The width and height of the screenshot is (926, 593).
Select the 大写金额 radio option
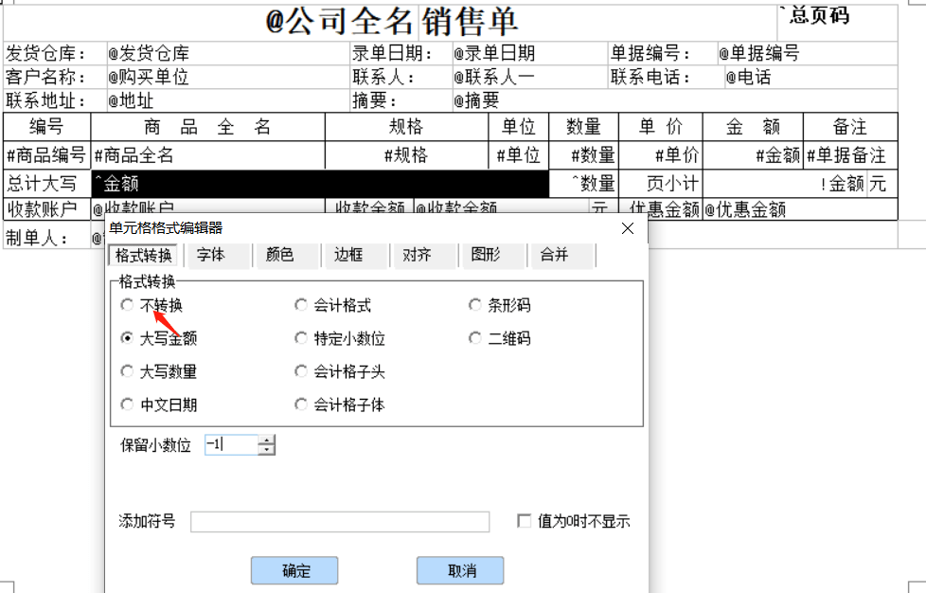tap(158, 338)
